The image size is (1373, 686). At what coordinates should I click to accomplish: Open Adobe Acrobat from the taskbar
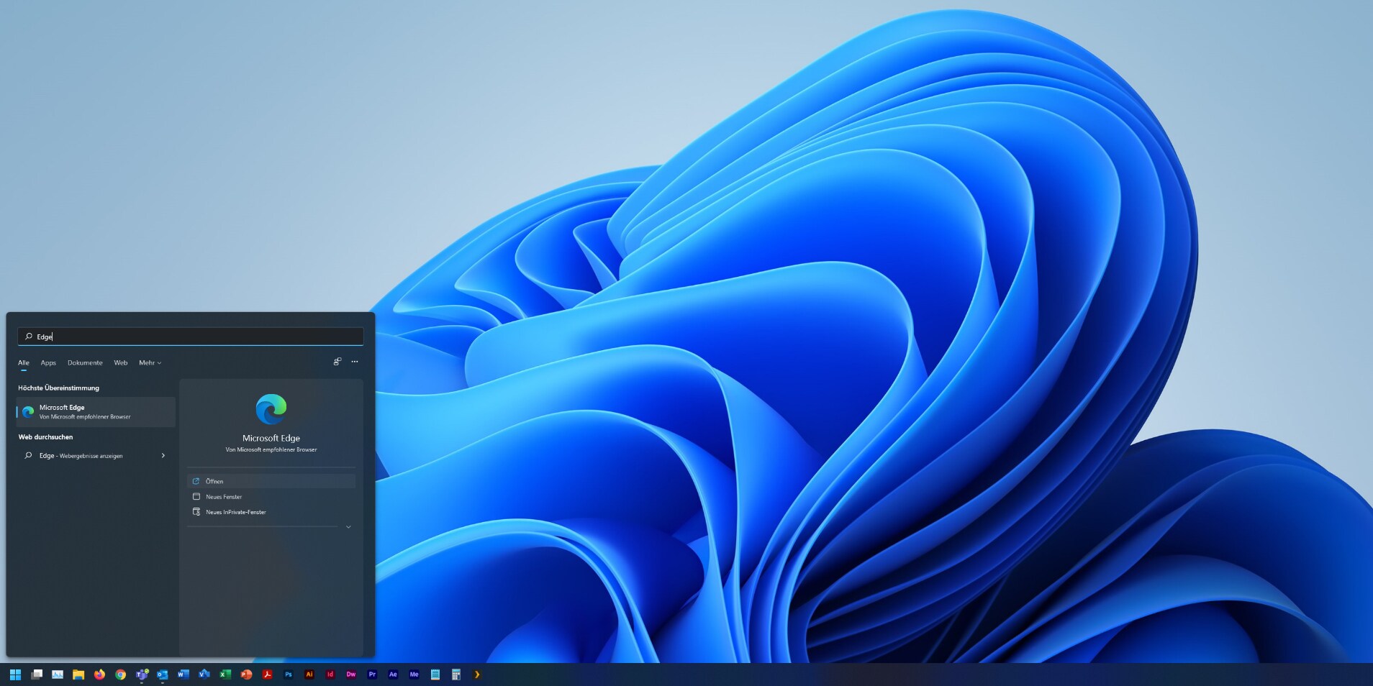(x=267, y=674)
